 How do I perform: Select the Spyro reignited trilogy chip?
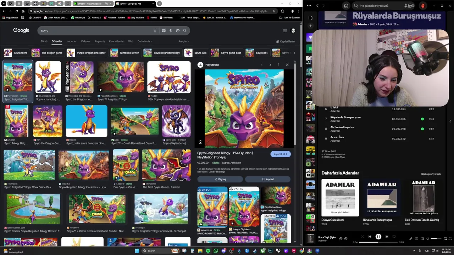point(162,53)
